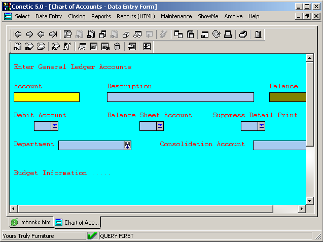Open the Department lookup dropdown
This screenshot has width=323, height=242.
[x=128, y=145]
